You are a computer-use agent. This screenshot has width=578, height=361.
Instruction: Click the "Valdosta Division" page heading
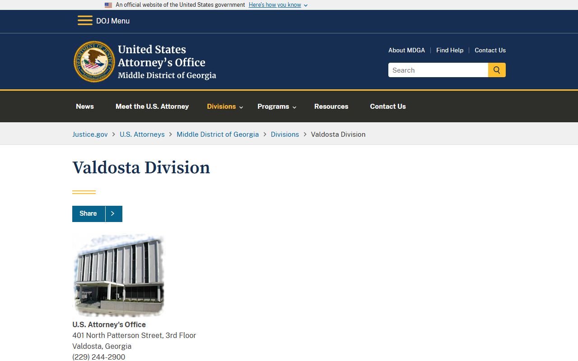click(141, 167)
